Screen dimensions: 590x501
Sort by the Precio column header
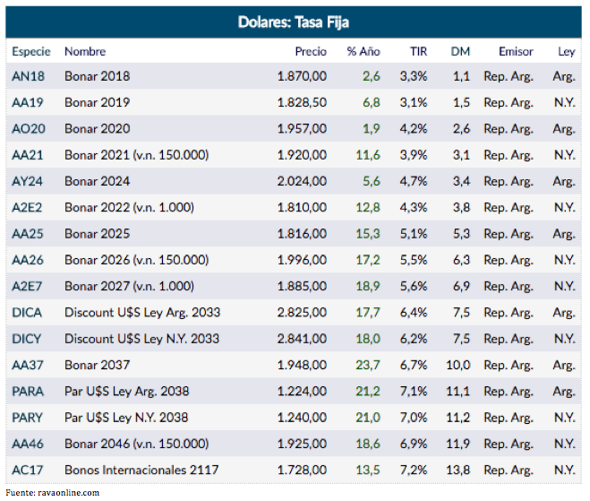(x=311, y=52)
